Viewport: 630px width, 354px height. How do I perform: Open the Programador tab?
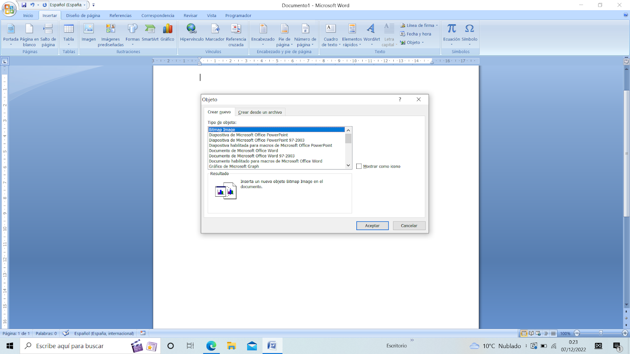pos(238,16)
